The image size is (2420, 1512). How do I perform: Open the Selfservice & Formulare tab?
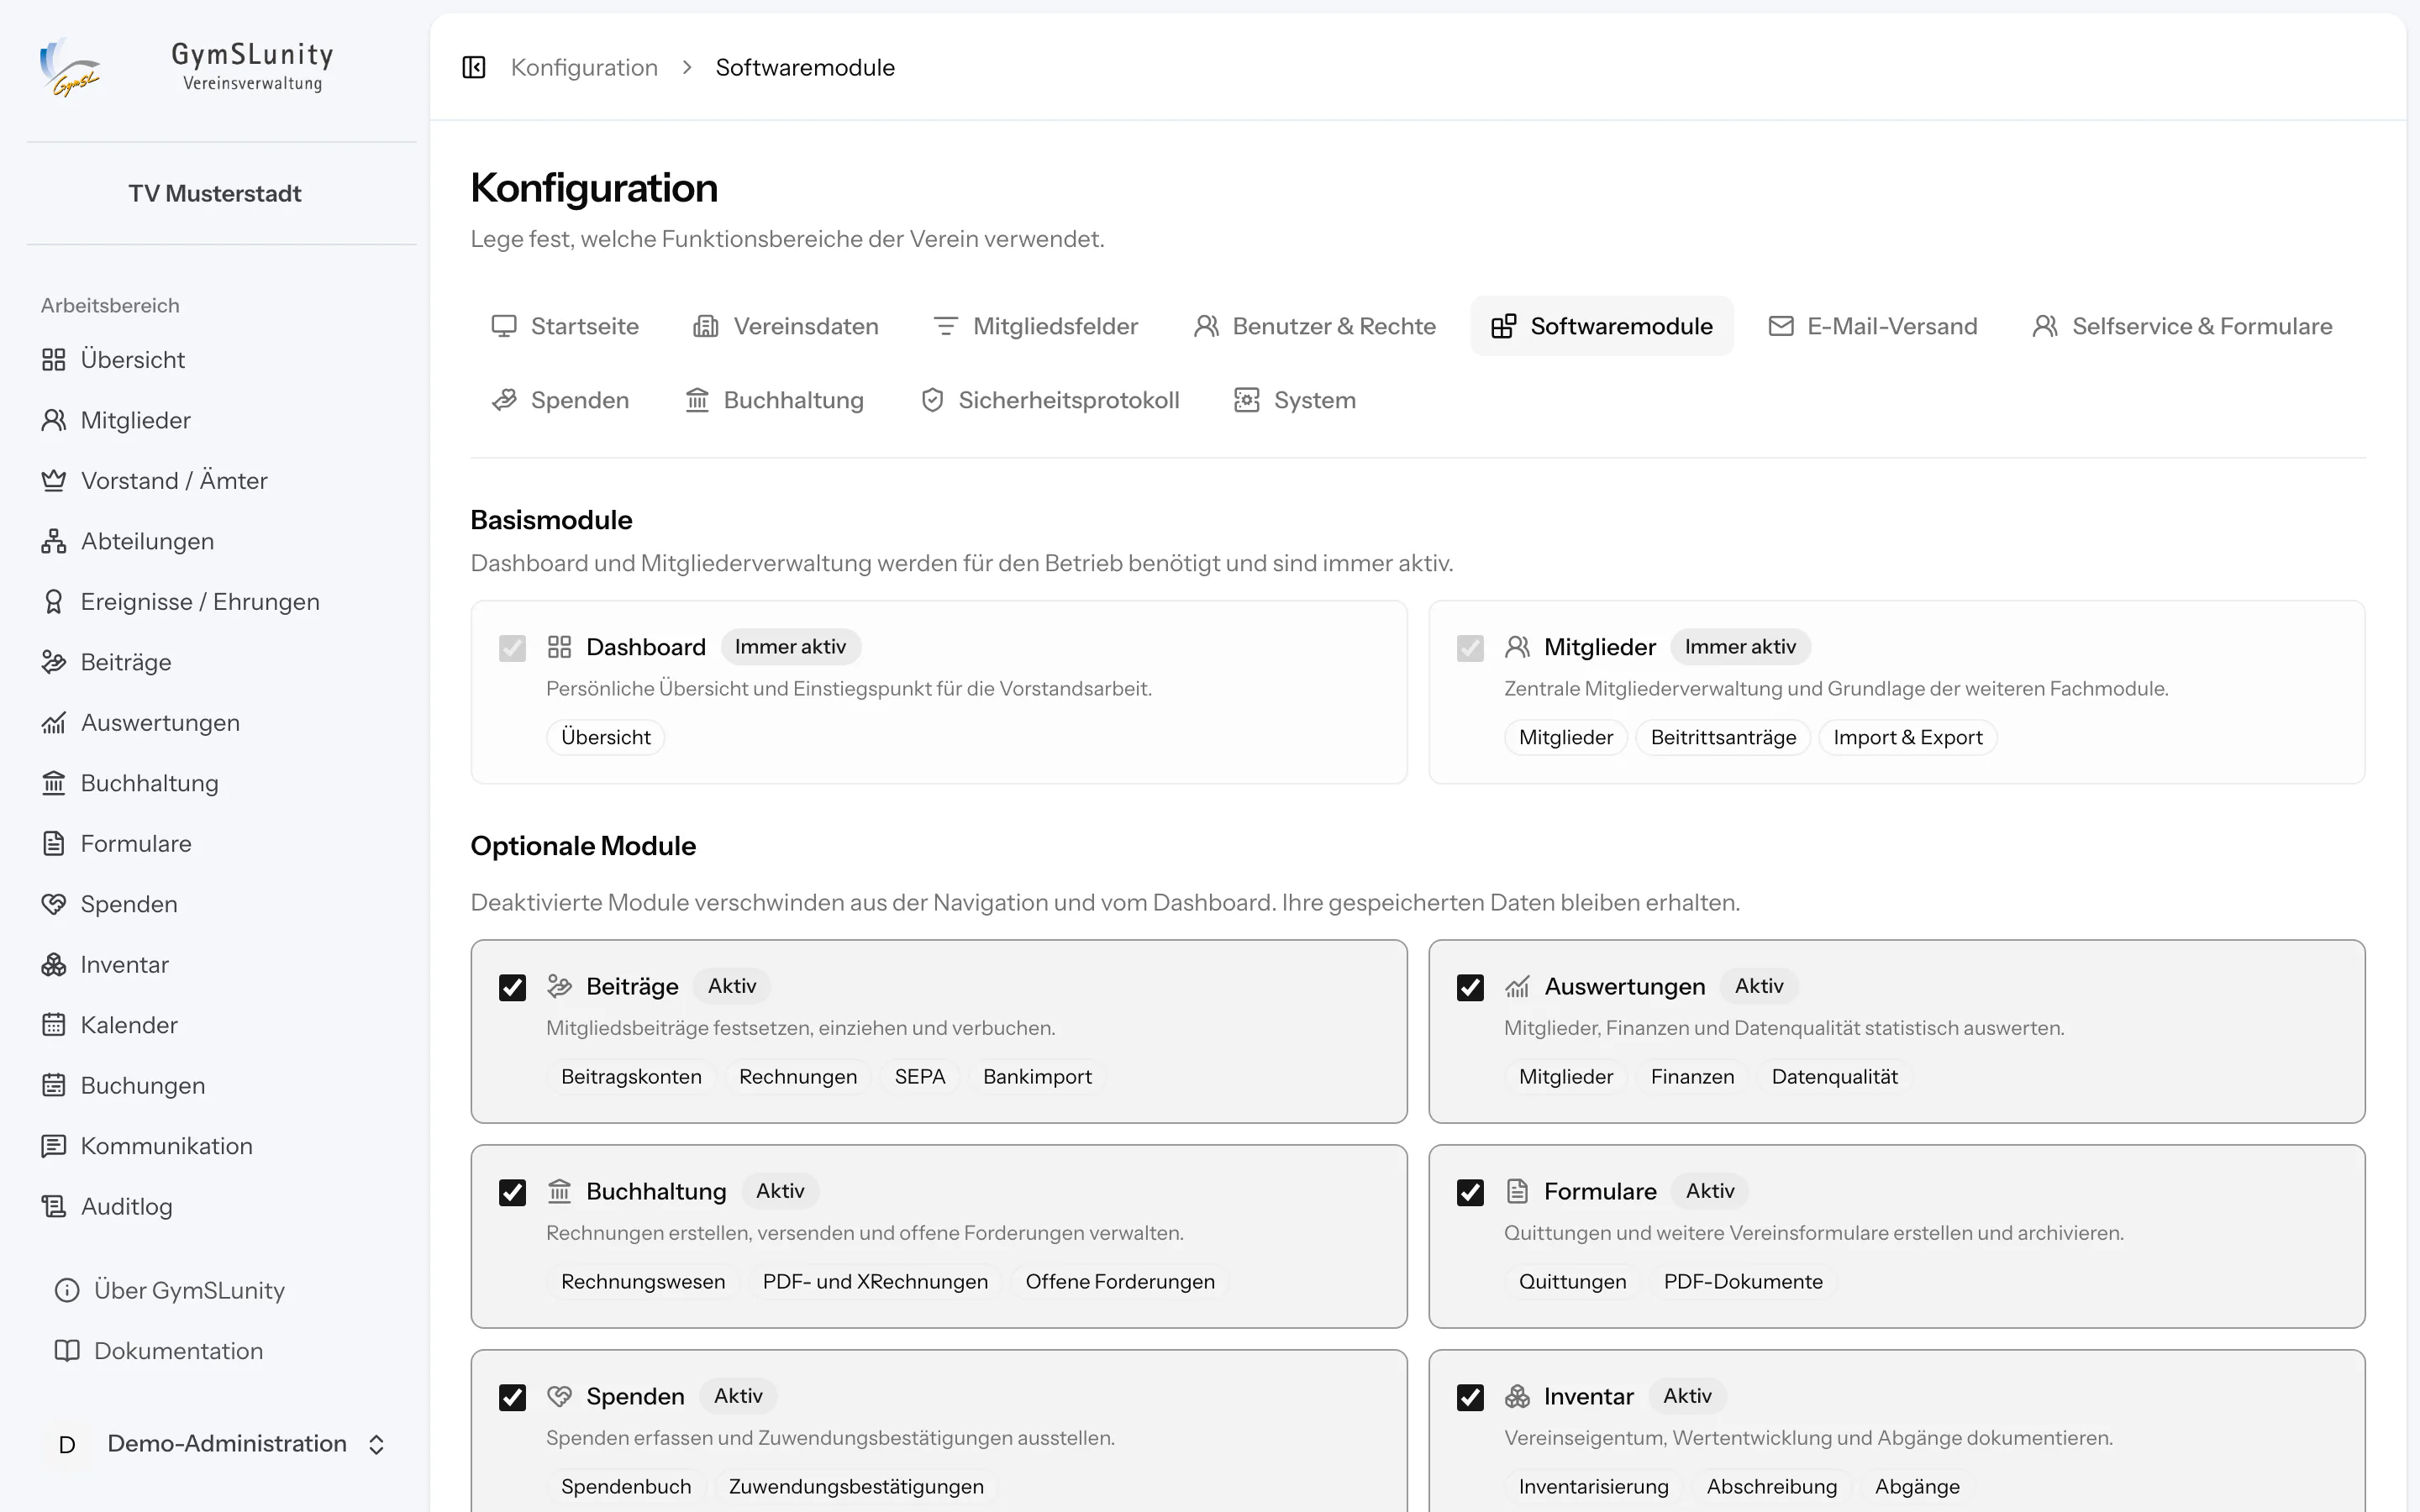(2183, 326)
